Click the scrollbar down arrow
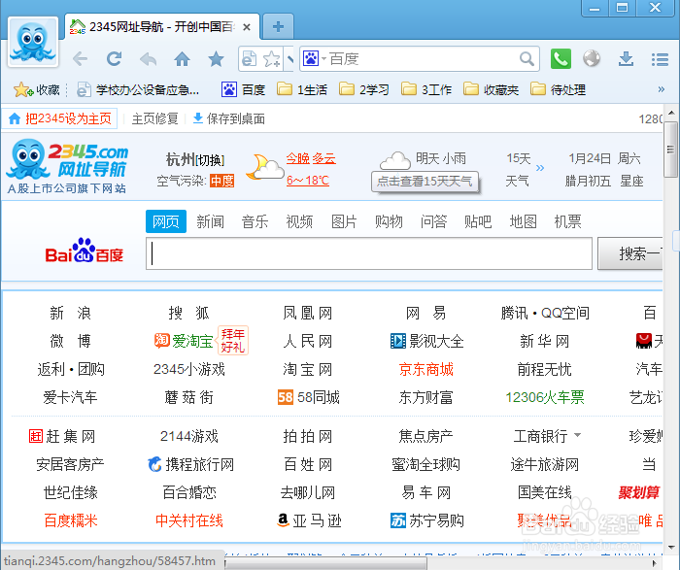This screenshot has width=680, height=570. click(x=671, y=548)
